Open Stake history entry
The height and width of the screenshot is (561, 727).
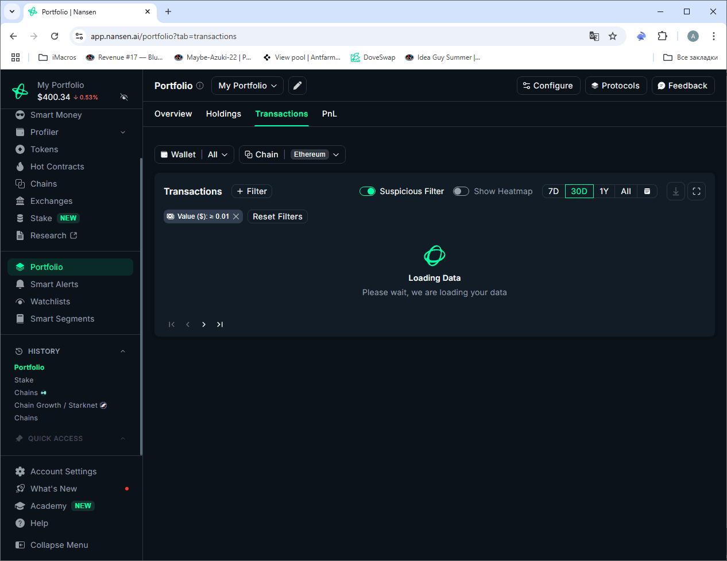click(x=24, y=380)
